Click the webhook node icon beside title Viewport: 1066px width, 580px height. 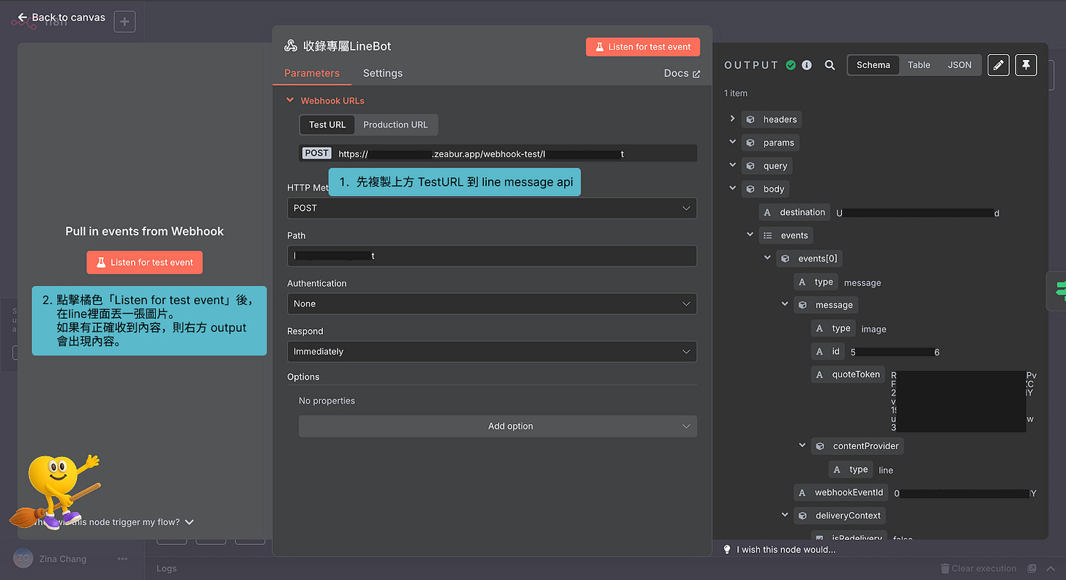tap(291, 46)
